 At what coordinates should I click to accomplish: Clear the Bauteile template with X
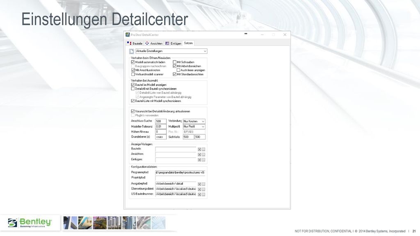199,150
